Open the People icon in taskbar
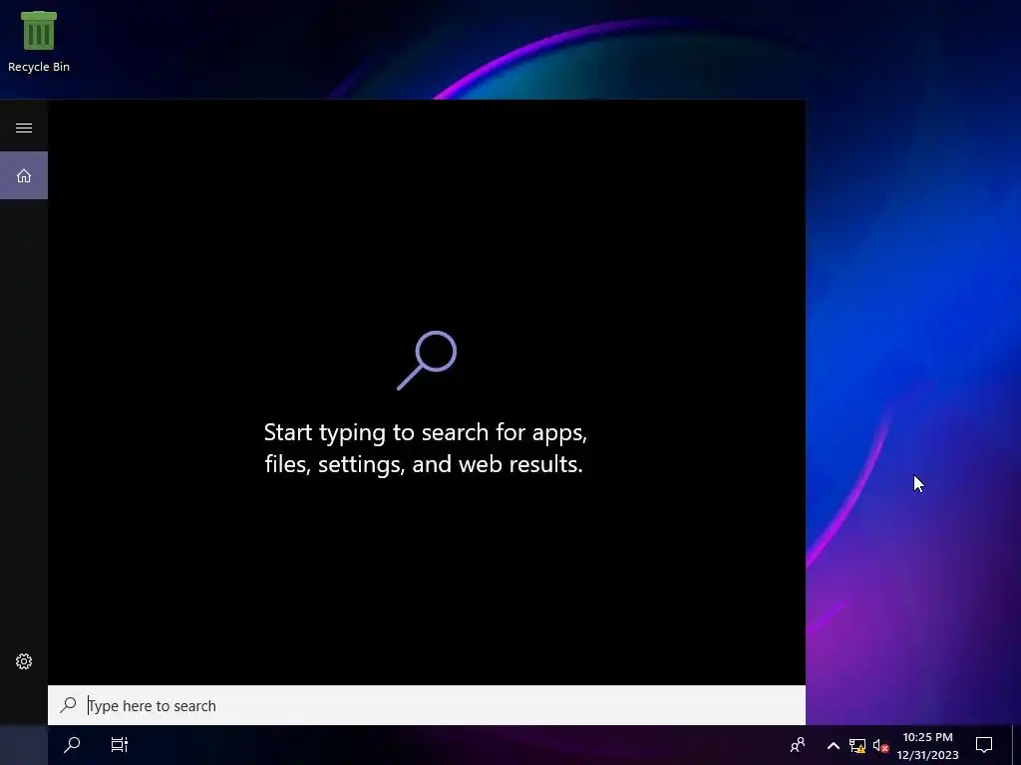Screen dimensions: 1021x765 point(798,745)
